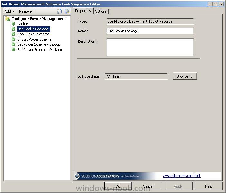Viewport: 226px width, 193px height.
Task: Click into the Description text box
Action: click(150, 47)
